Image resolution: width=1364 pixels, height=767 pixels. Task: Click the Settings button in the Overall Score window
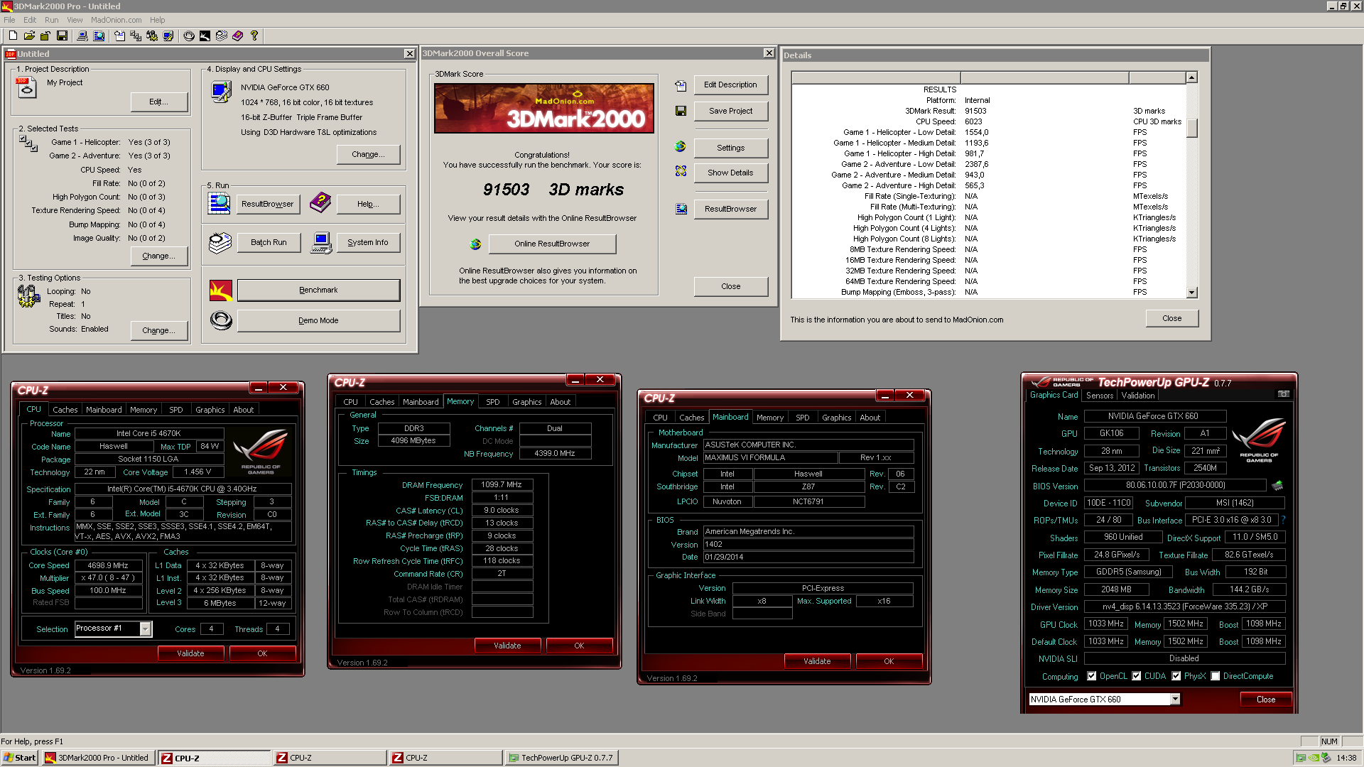(730, 148)
